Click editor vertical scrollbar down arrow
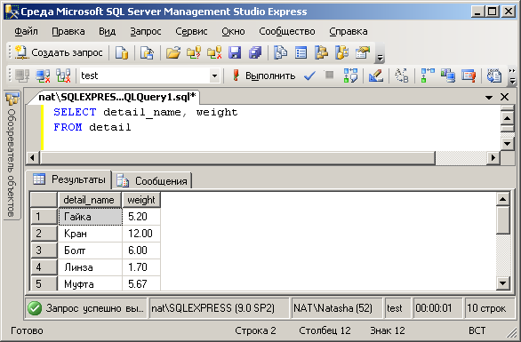This screenshot has width=521, height=342. 507,144
